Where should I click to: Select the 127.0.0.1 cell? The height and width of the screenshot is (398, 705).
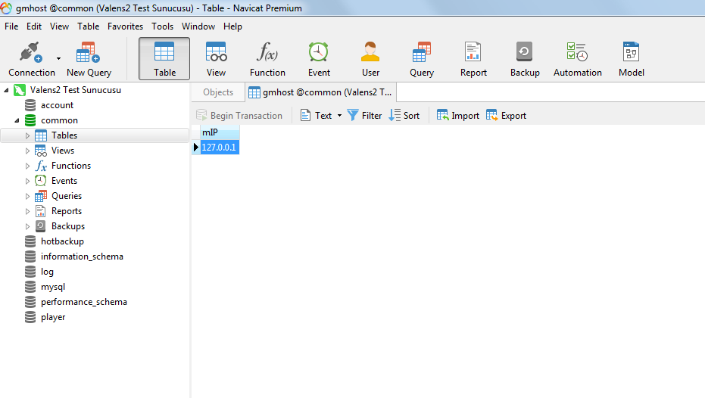(x=220, y=148)
